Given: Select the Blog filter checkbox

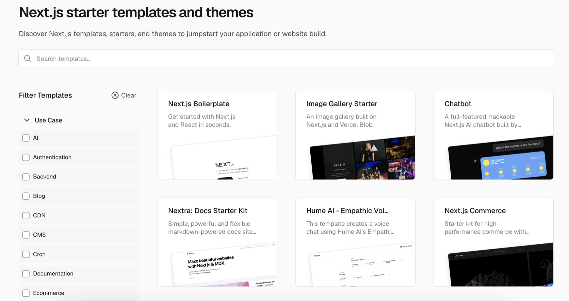Looking at the screenshot, I should coord(26,196).
